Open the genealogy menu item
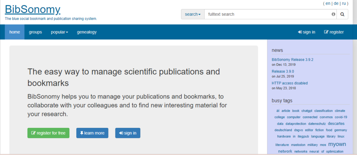The image size is (357, 155). coord(87,32)
